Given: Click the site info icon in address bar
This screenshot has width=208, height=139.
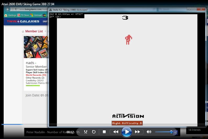Looking at the screenshot, I should [x=13, y=9].
